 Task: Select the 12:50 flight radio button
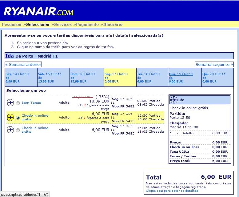pos(18,118)
